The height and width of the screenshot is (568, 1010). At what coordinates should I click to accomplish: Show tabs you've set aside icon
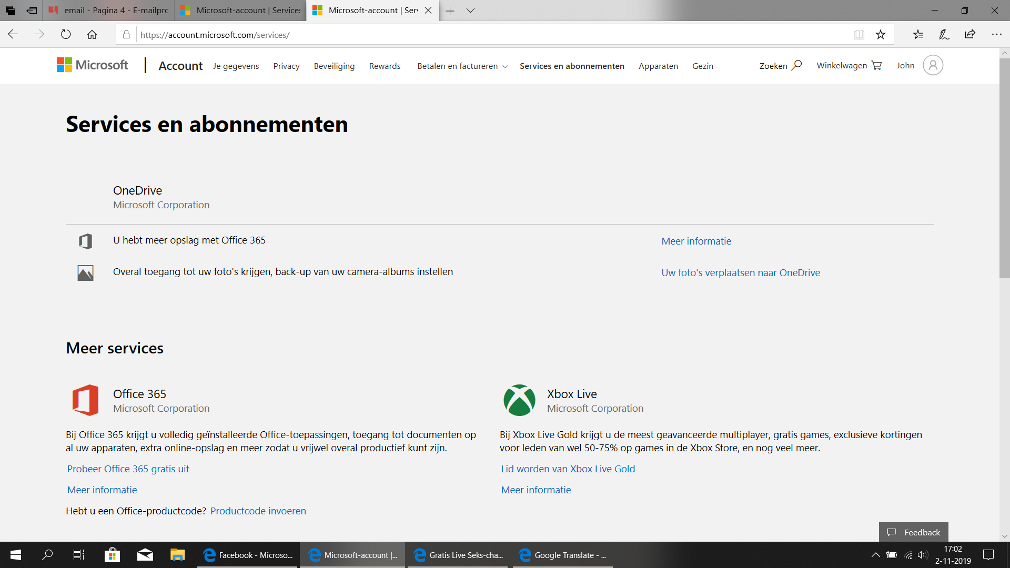point(11,11)
